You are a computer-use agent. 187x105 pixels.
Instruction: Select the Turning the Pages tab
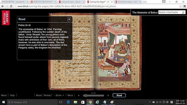click(99, 2)
